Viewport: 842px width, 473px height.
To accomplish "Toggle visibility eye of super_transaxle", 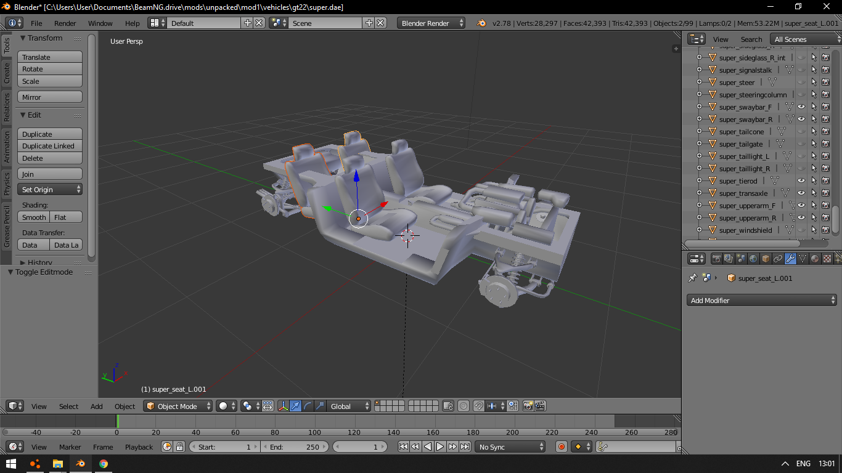I will (x=801, y=193).
